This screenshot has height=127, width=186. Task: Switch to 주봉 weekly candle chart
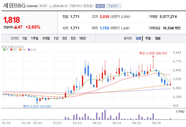148,38
